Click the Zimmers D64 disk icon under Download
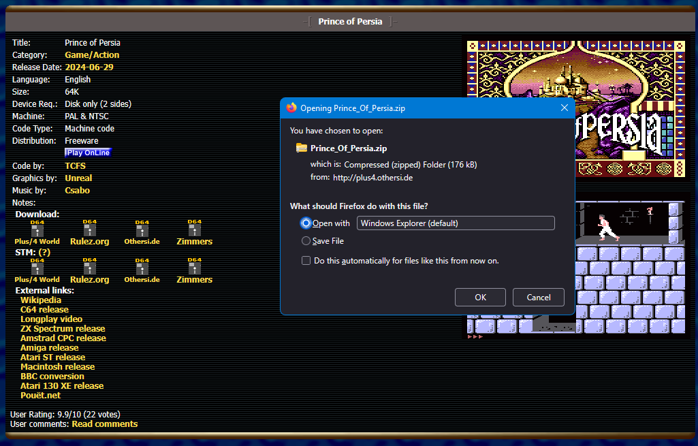This screenshot has height=446, width=698. (195, 228)
